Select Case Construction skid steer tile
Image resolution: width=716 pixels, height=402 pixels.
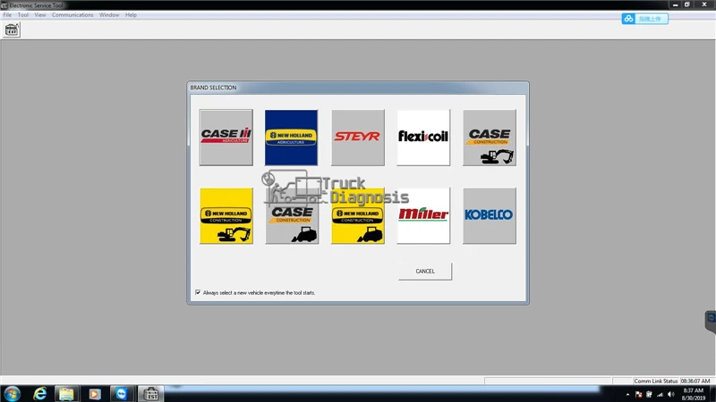tap(292, 215)
